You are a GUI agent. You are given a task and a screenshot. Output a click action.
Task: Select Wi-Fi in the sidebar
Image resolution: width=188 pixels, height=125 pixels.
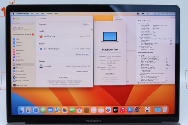tap(24, 39)
